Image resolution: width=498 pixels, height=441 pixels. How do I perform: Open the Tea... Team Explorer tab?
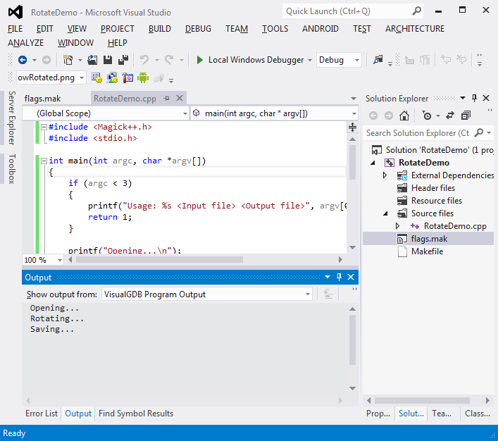pyautogui.click(x=442, y=414)
